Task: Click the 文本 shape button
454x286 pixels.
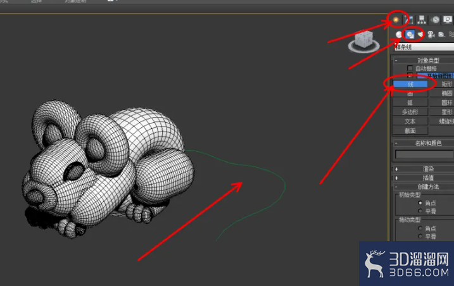Action: (x=410, y=121)
